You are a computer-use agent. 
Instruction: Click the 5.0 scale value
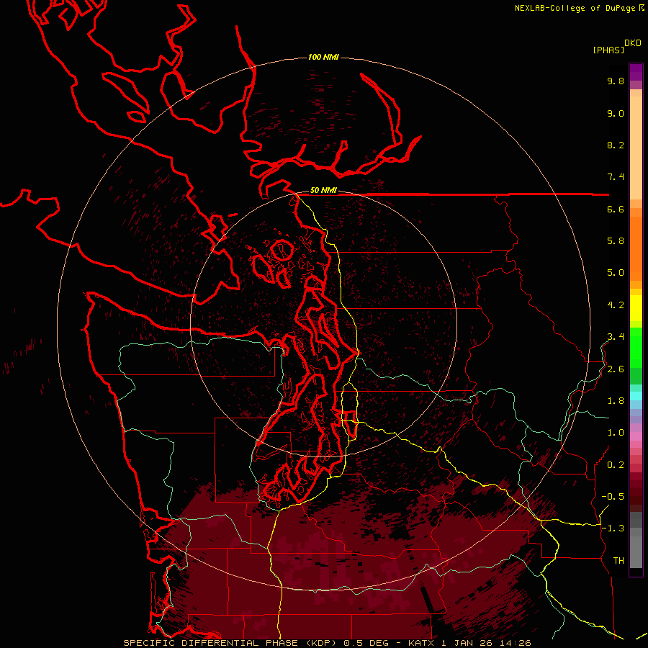pos(616,273)
